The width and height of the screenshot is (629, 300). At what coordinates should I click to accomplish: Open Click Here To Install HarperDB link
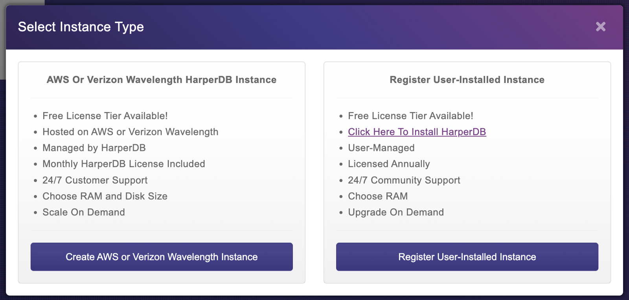click(x=417, y=132)
